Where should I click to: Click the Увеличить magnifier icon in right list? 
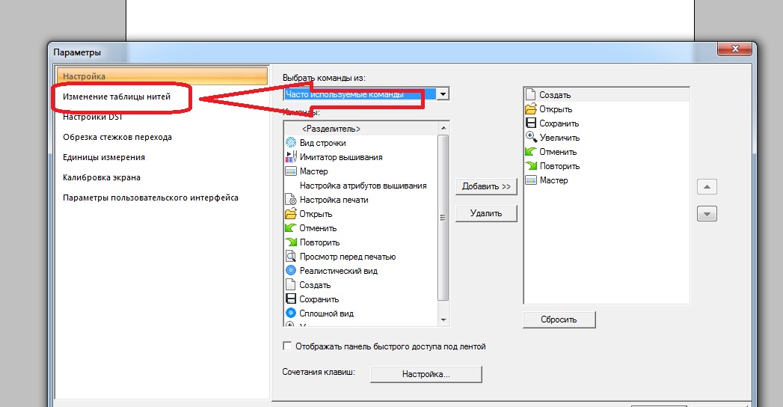point(531,137)
